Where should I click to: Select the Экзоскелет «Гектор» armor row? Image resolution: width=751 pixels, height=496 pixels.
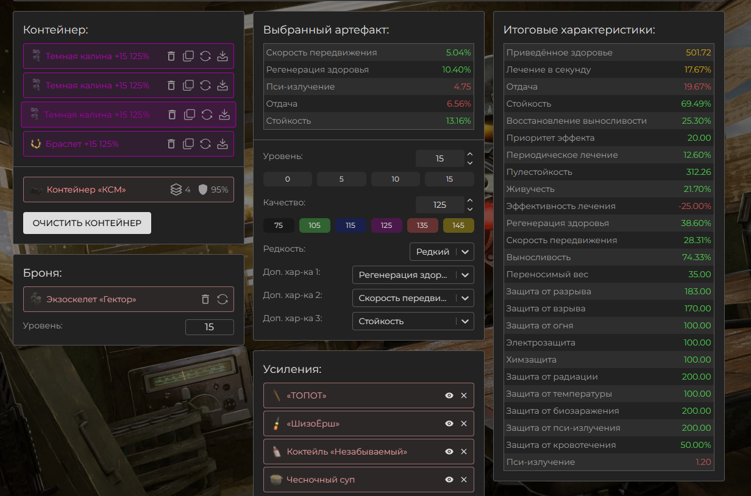(129, 299)
